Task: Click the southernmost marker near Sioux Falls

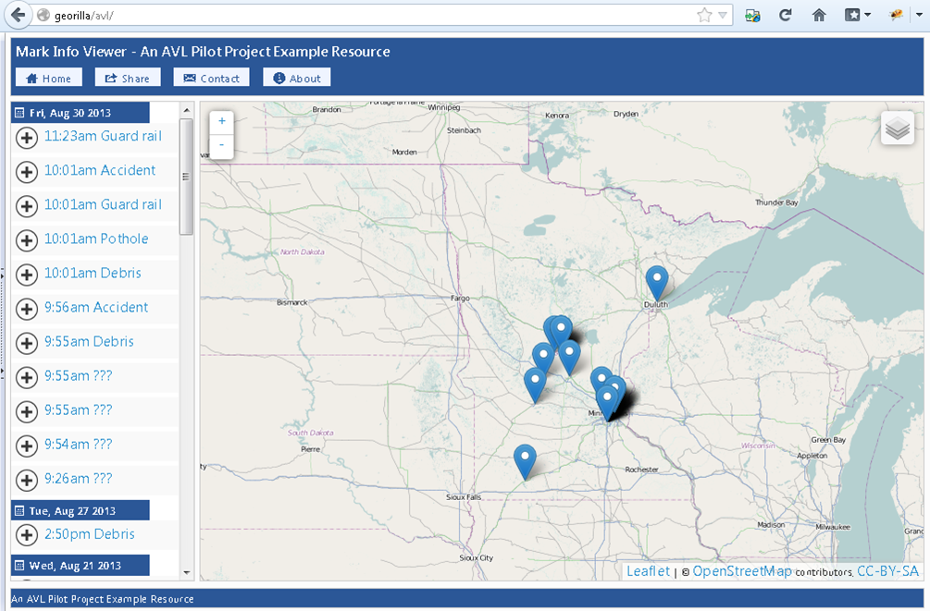Action: 525,460
